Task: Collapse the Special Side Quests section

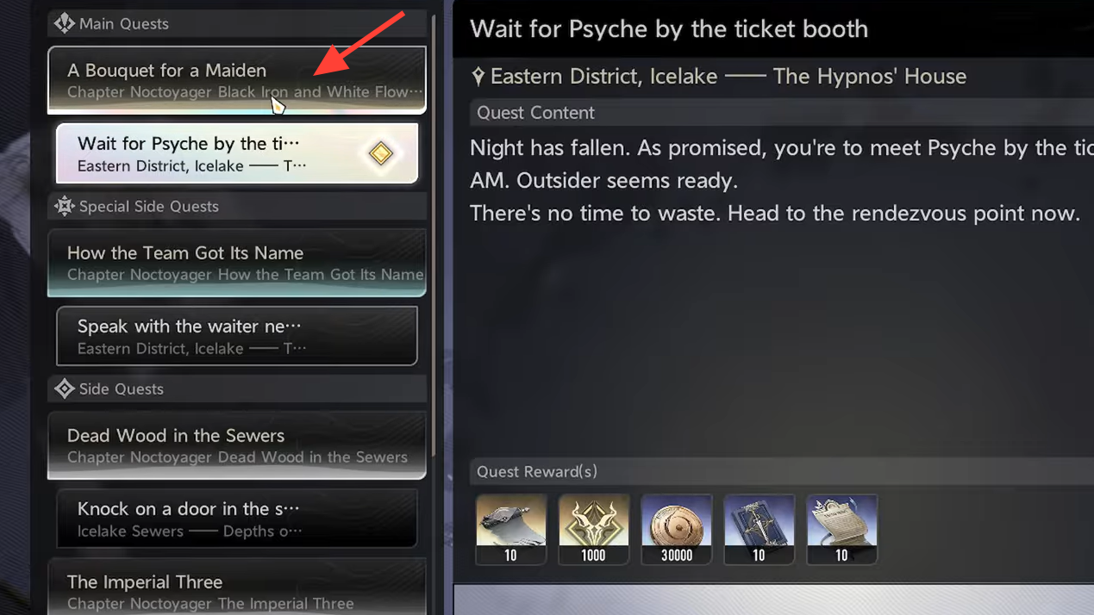Action: (x=237, y=206)
